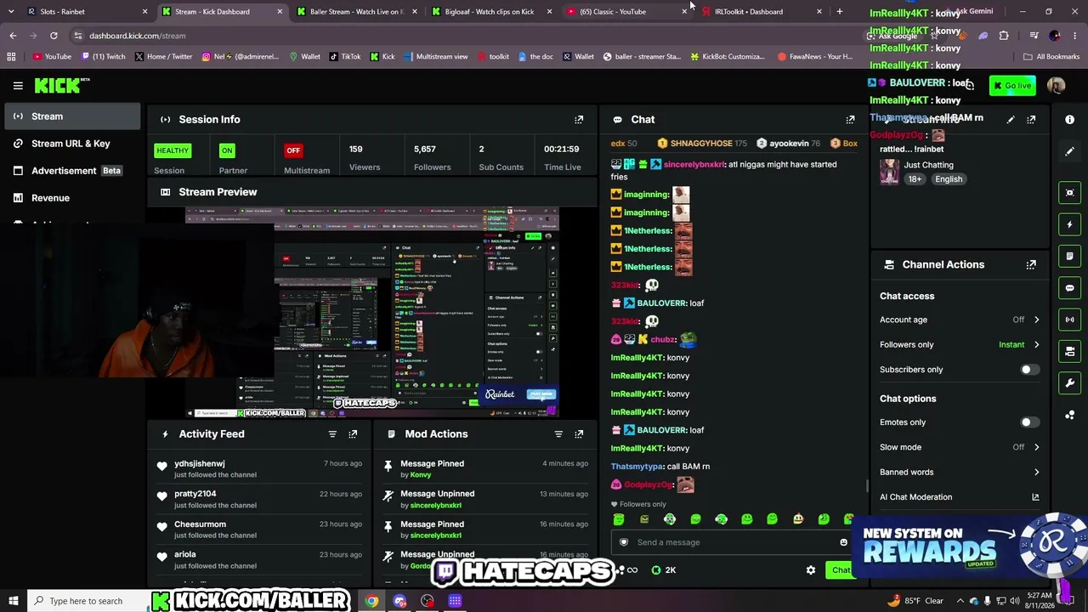The height and width of the screenshot is (612, 1088).
Task: Click the green Go live button
Action: pos(1011,86)
